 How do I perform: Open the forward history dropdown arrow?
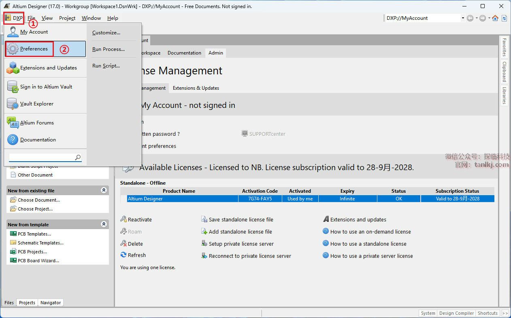point(489,18)
